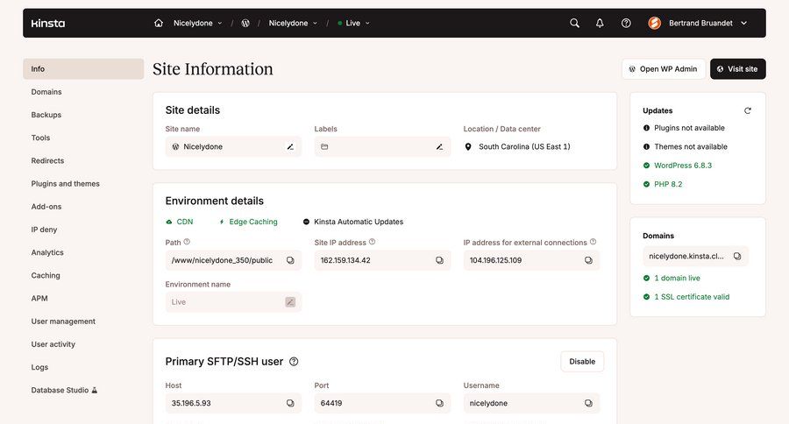Click the Environment name Live field
The image size is (789, 424).
coord(233,302)
